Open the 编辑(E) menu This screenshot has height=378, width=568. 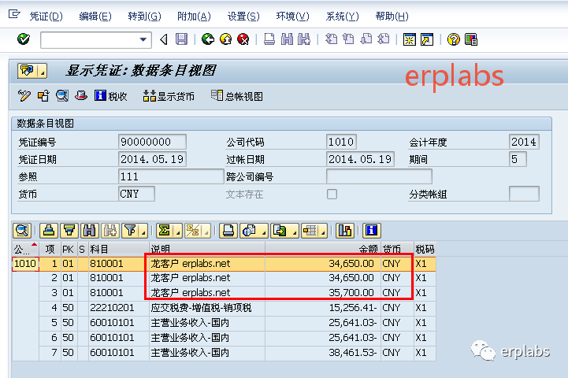tap(95, 17)
